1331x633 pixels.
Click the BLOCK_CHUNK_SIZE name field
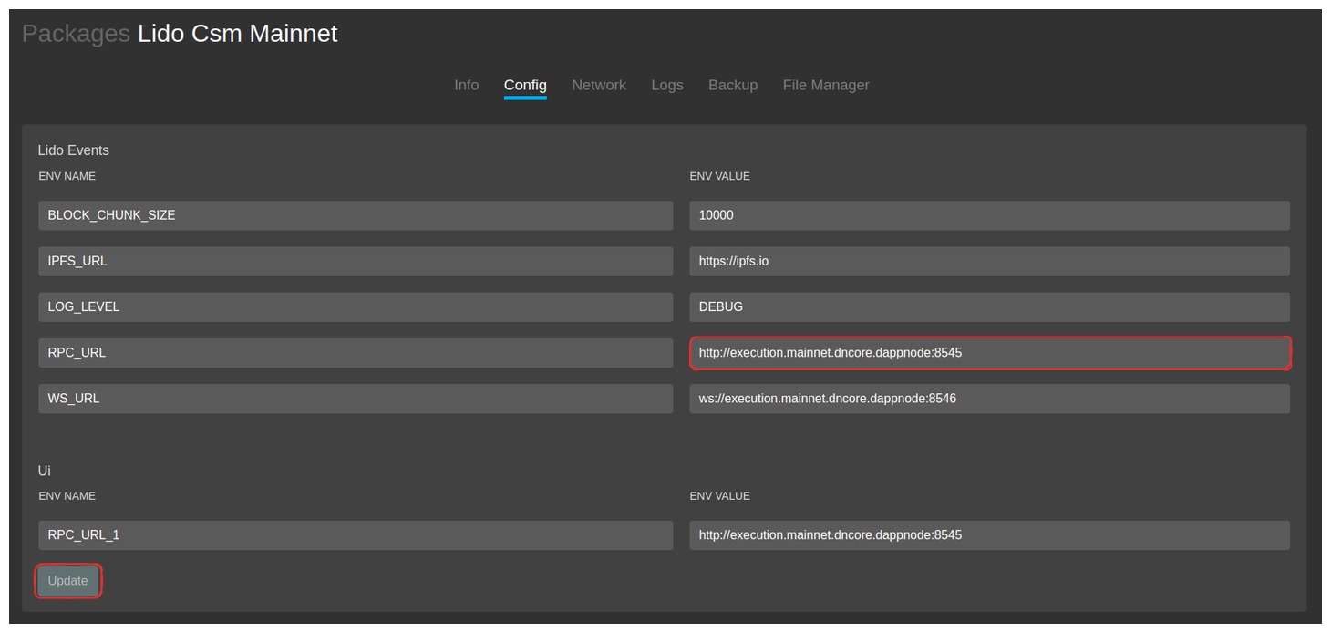(356, 215)
